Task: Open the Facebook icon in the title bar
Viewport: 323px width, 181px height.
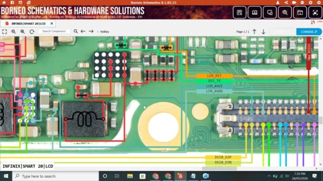Action: [x=12, y=3]
